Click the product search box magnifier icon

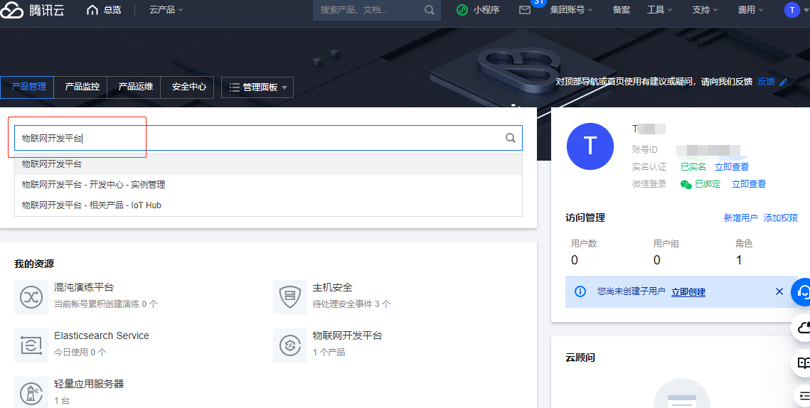click(510, 138)
